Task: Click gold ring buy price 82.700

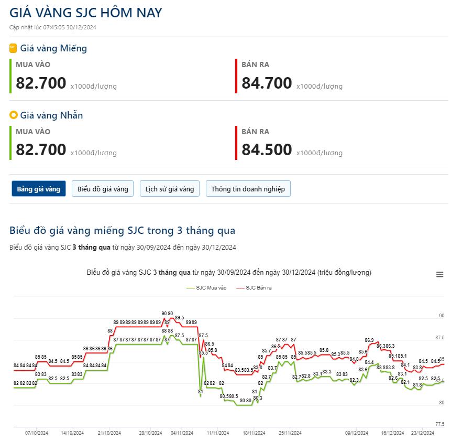Action: [x=41, y=150]
